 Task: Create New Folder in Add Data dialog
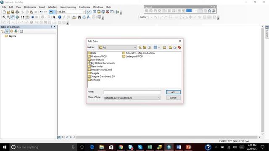click(x=170, y=47)
